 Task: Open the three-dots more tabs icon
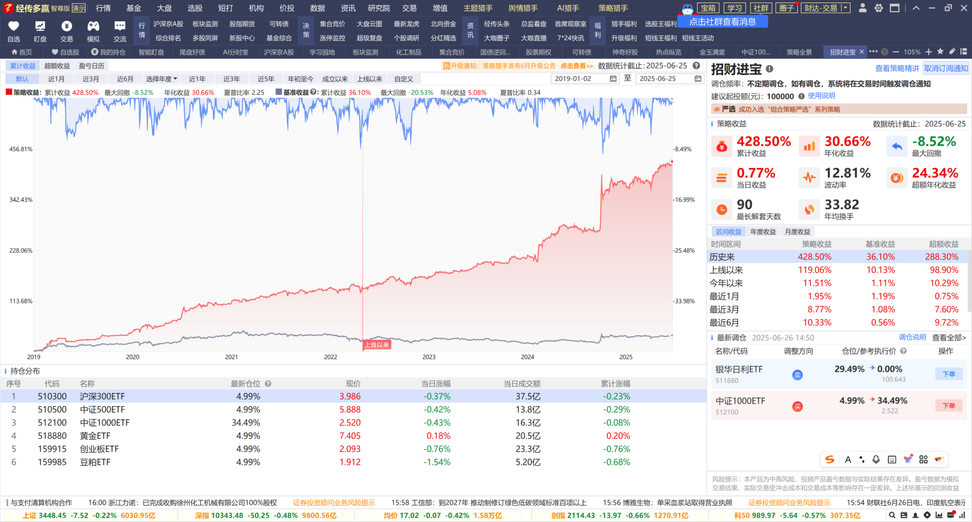point(873,52)
